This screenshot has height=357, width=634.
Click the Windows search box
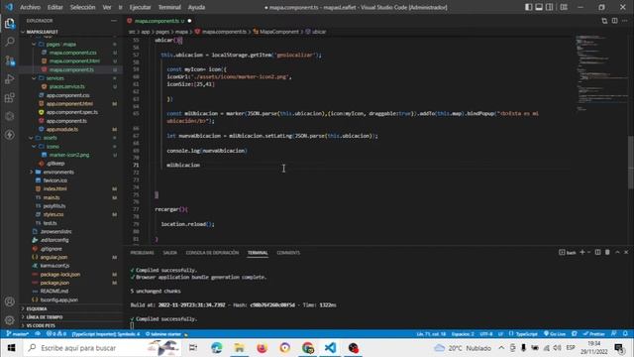coord(102,348)
